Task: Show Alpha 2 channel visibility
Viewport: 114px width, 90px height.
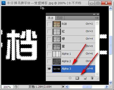Action: point(49,61)
